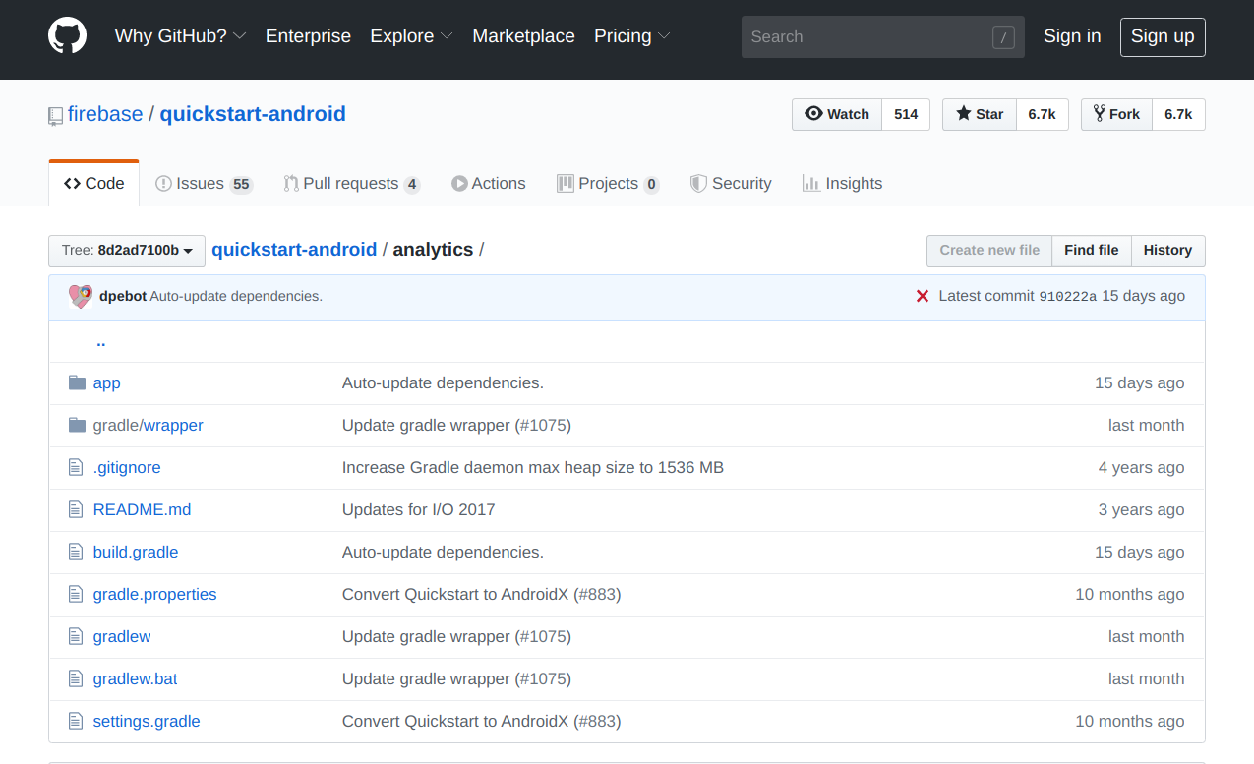This screenshot has height=764, width=1254.
Task: Open the Enterprise page
Action: [x=308, y=36]
